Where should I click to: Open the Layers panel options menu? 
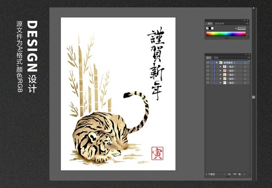coord(249,57)
